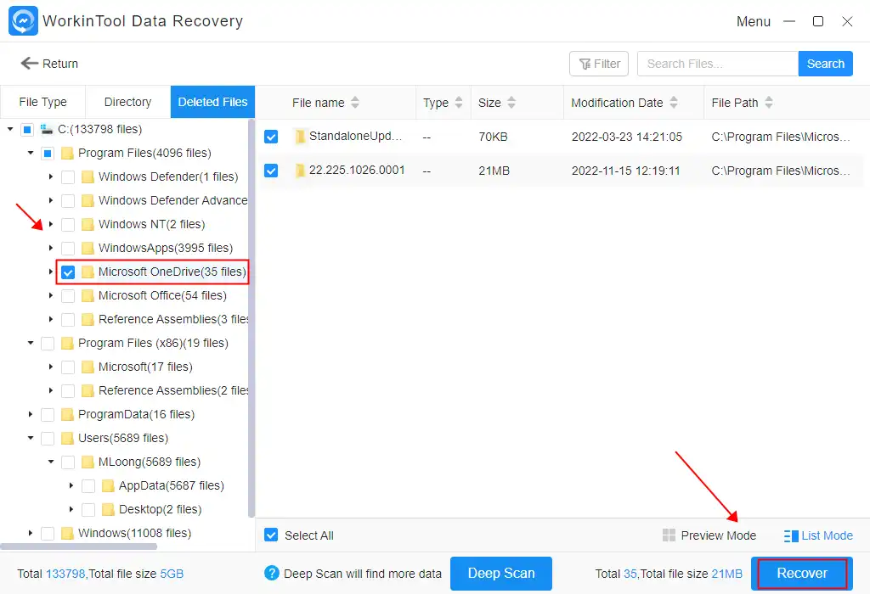Screen dimensions: 870x594
Task: Click the WorkinTool Data Recovery logo icon
Action: (x=23, y=21)
